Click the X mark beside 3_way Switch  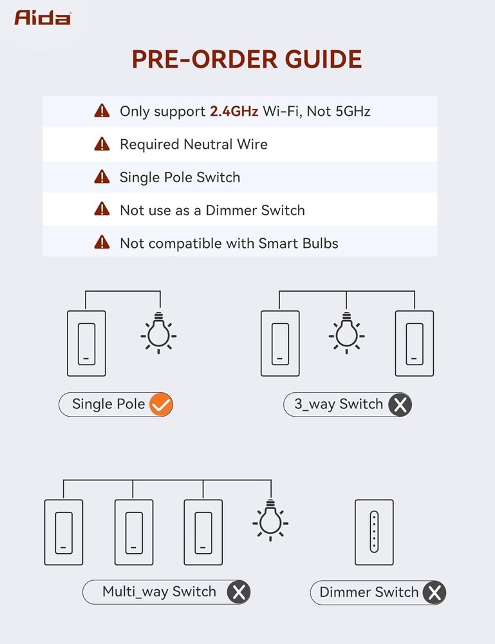click(400, 405)
